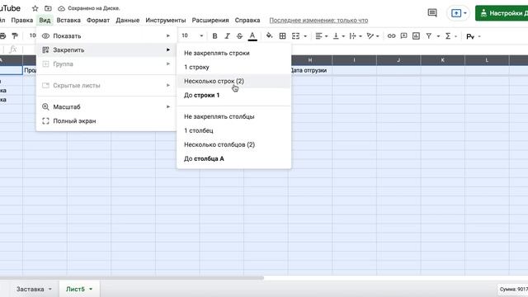
Task: Open the present to meeting button
Action: (459, 13)
